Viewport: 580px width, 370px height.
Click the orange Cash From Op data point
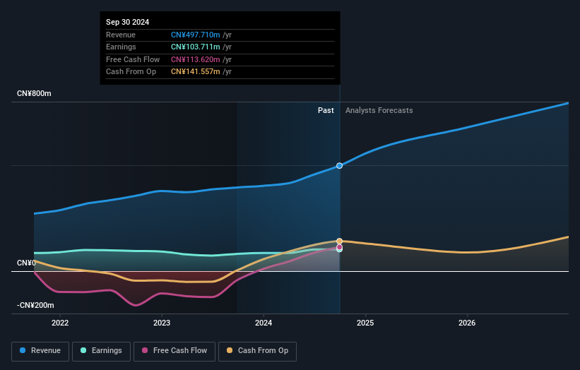(x=339, y=241)
